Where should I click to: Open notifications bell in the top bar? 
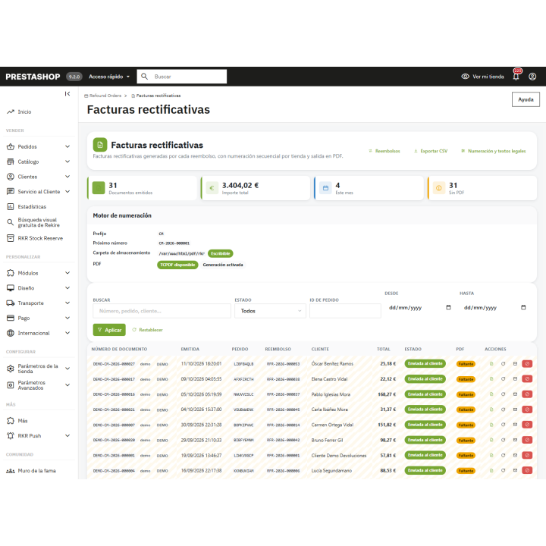(516, 77)
